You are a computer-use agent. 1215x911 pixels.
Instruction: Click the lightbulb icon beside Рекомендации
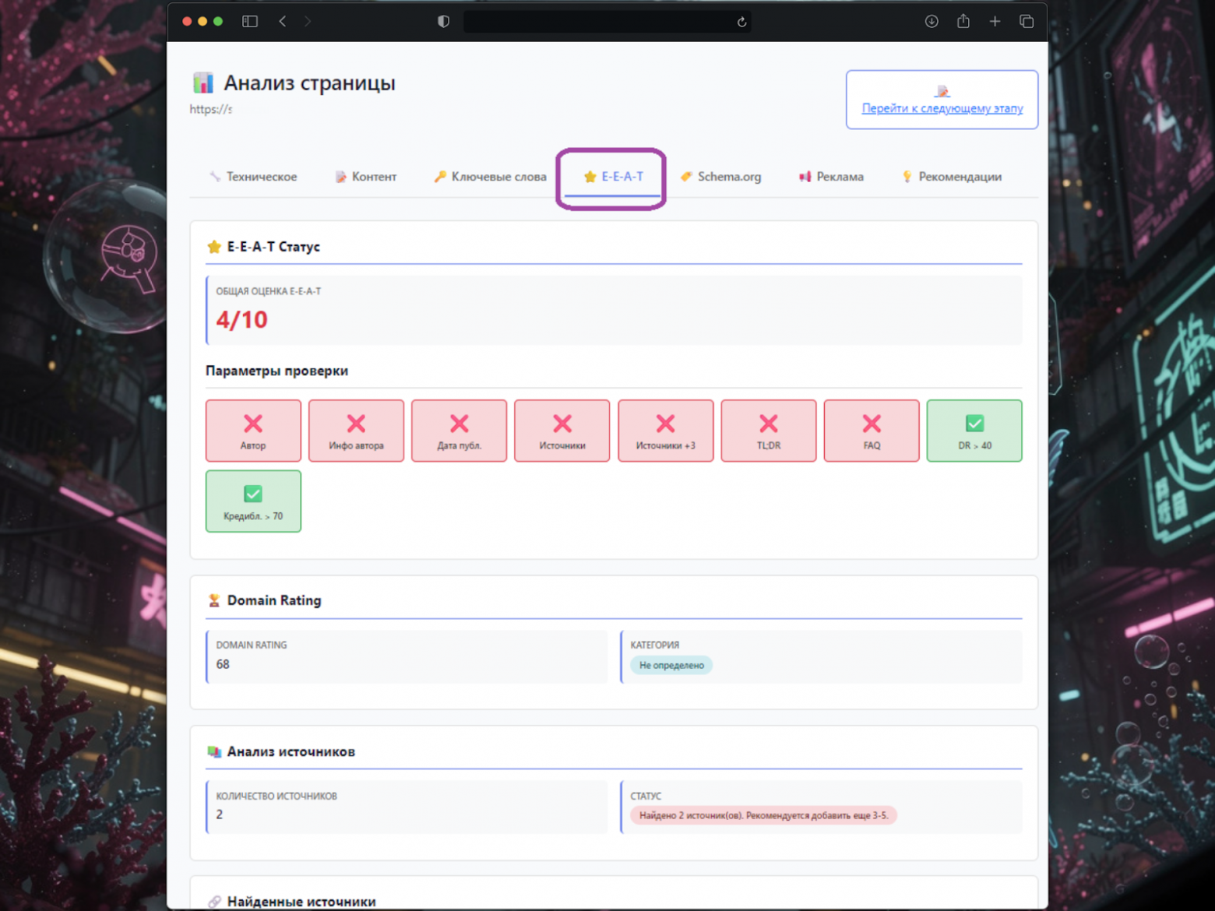tap(906, 177)
